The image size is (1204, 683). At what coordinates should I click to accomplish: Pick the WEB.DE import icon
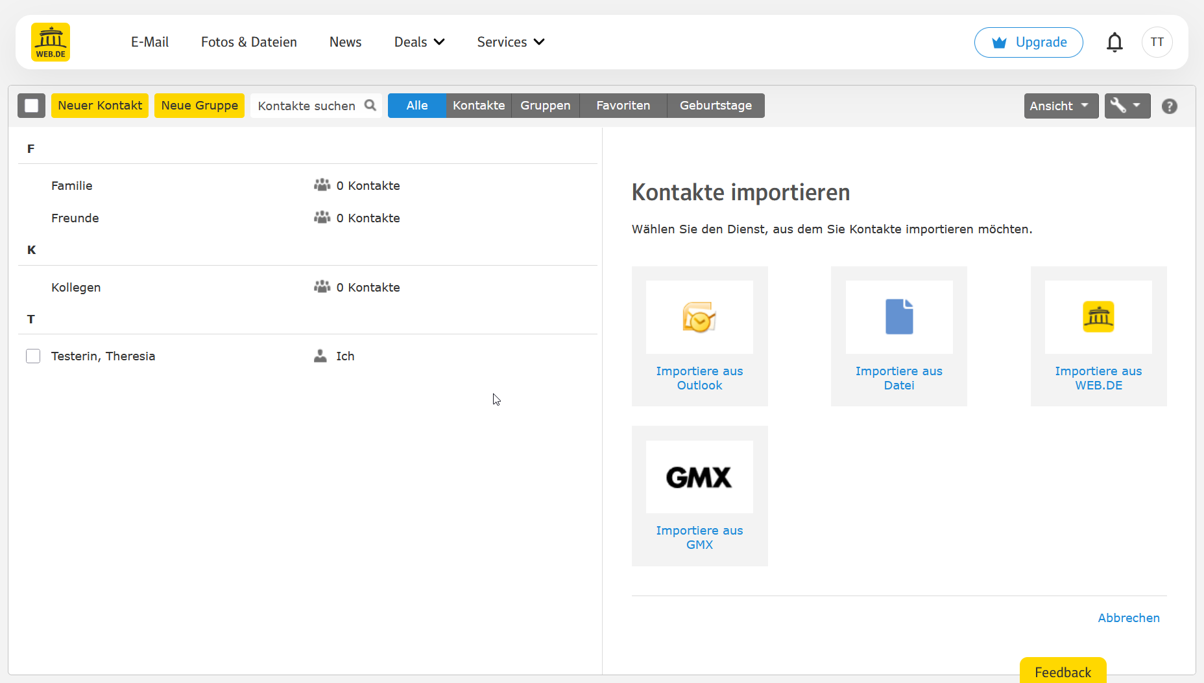(x=1098, y=318)
